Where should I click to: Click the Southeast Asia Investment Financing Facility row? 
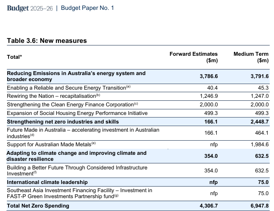(79, 193)
